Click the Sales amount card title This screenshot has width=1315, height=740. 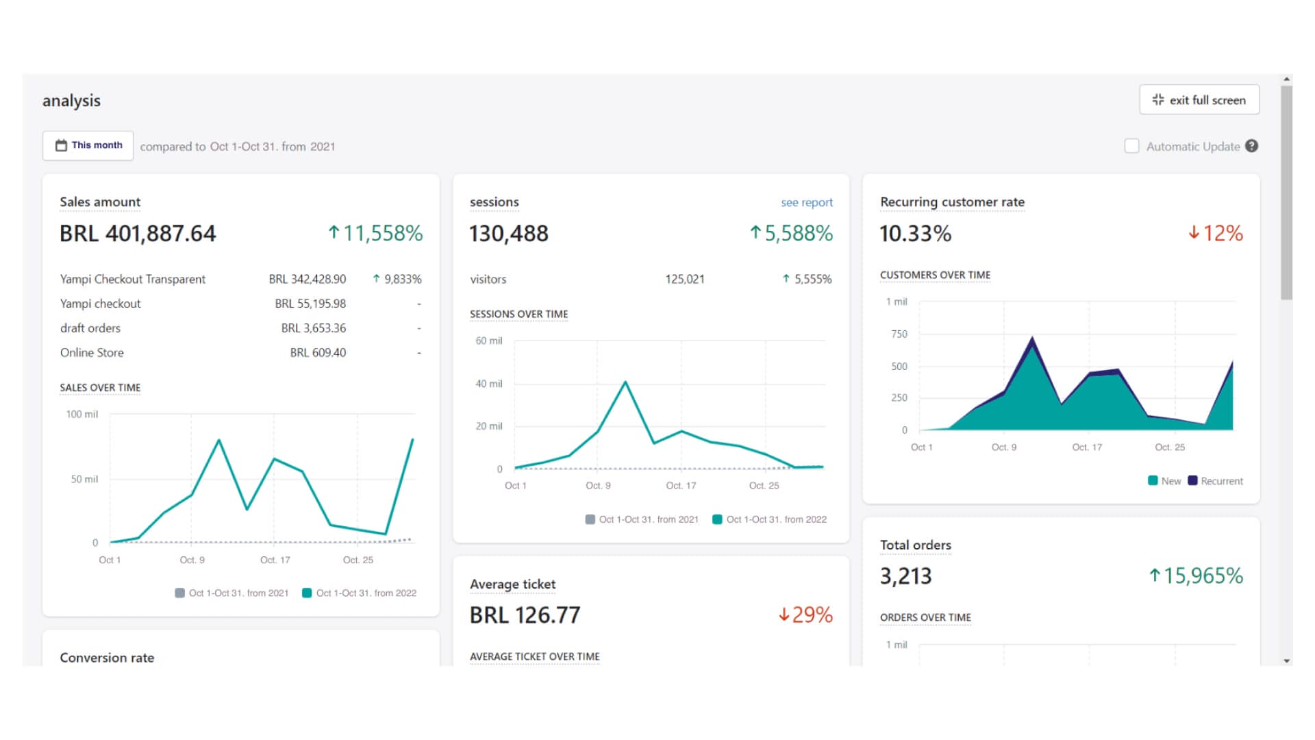coord(100,202)
